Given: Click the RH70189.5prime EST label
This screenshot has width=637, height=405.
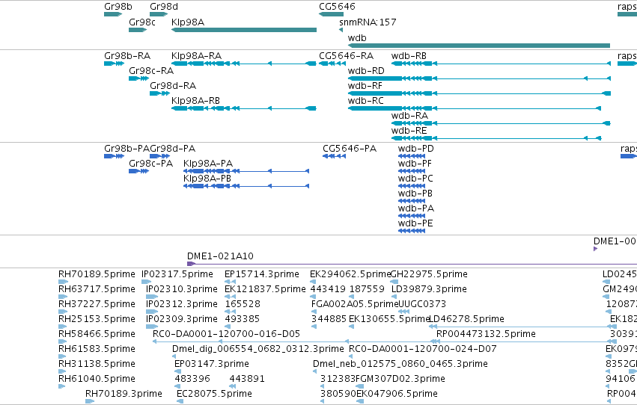Looking at the screenshot, I should tap(97, 274).
